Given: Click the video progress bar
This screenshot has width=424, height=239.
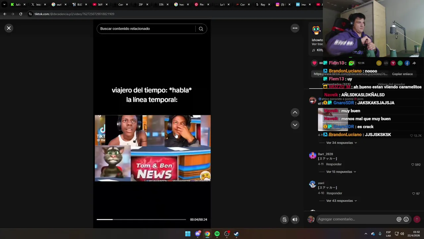Looking at the screenshot, I should (141, 219).
